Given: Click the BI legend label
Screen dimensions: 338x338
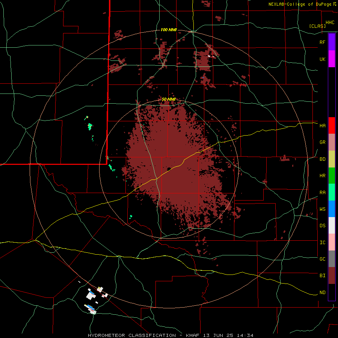Looking at the screenshot, I should (x=322, y=276).
